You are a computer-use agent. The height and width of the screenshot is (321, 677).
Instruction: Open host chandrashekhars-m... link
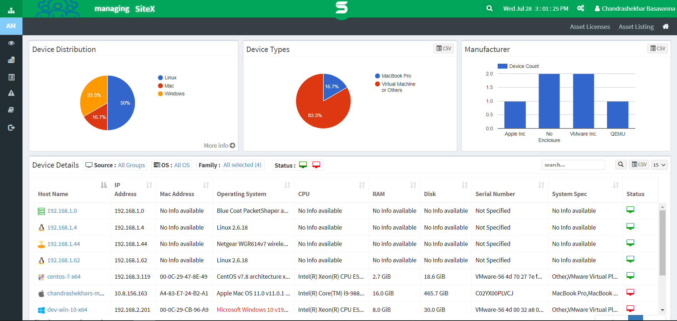click(76, 294)
